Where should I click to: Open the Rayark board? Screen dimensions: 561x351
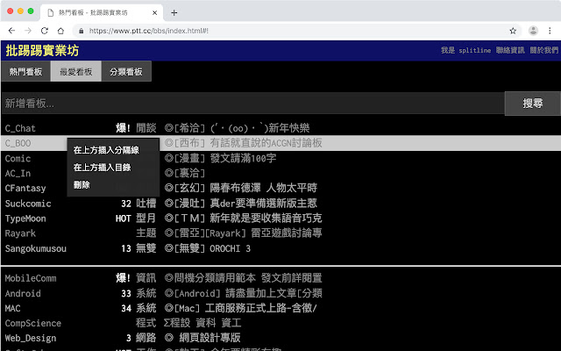(x=20, y=233)
